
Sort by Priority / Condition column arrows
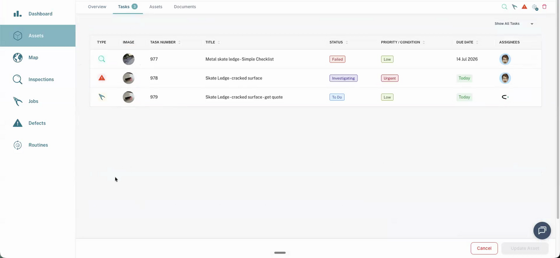click(424, 42)
